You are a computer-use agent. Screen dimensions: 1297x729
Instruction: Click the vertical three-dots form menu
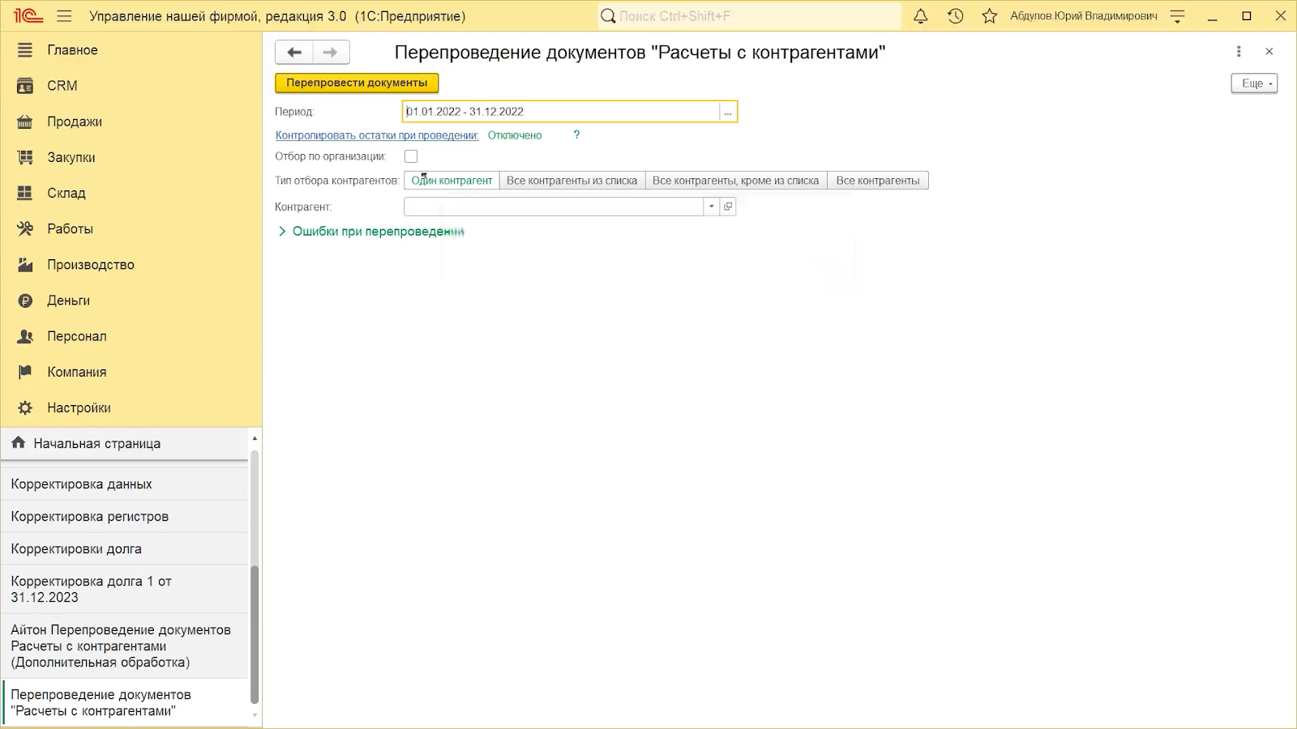click(1239, 52)
